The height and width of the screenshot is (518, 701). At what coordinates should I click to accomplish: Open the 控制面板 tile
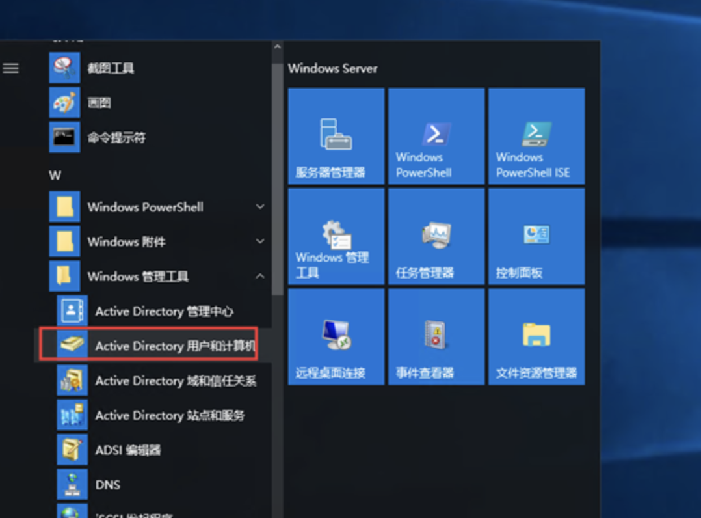coord(536,236)
